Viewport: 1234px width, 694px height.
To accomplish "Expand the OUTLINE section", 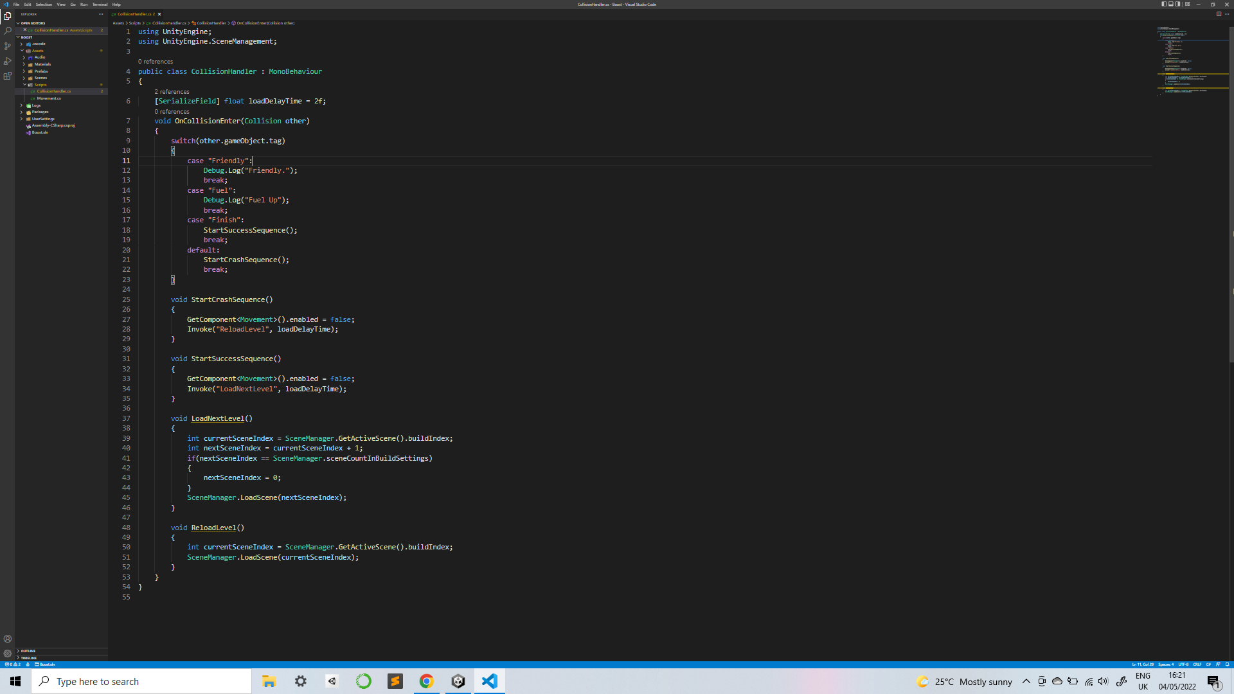I will coord(28,651).
